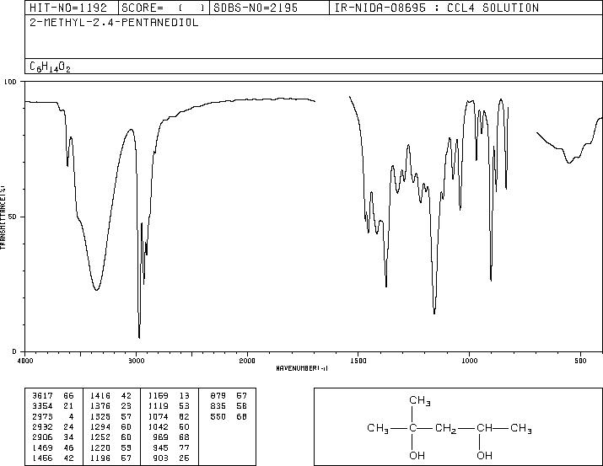Select the compound name 2-METHYL-2,4-PENTANEDIOL
Image resolution: width=603 pixels, height=466 pixels.
click(x=114, y=23)
